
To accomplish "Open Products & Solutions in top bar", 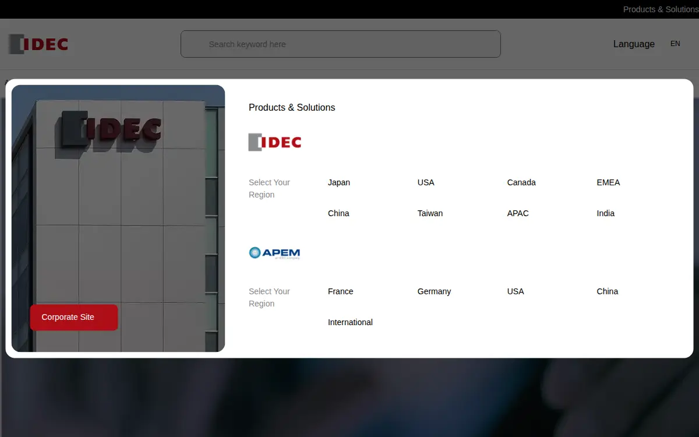I will coord(661,9).
